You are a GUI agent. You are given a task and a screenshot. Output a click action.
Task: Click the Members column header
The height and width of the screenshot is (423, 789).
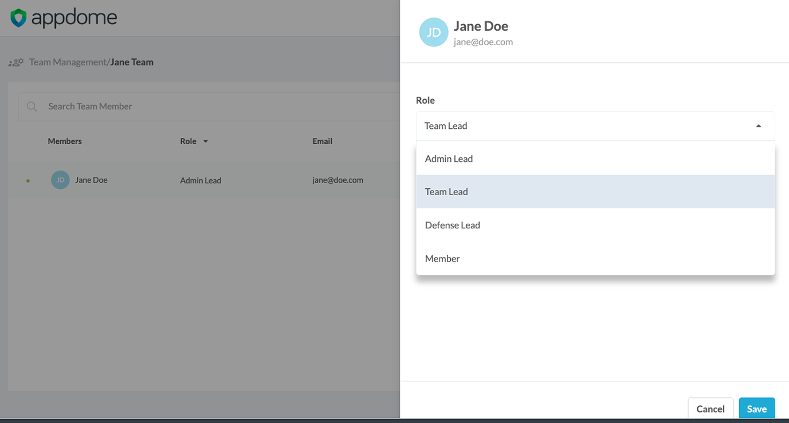pyautogui.click(x=65, y=141)
